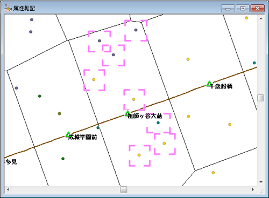Click the vertical scrollbar down arrow

pyautogui.click(x=261, y=182)
